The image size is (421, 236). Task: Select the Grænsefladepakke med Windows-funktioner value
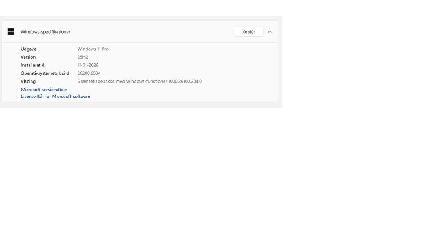[139, 81]
